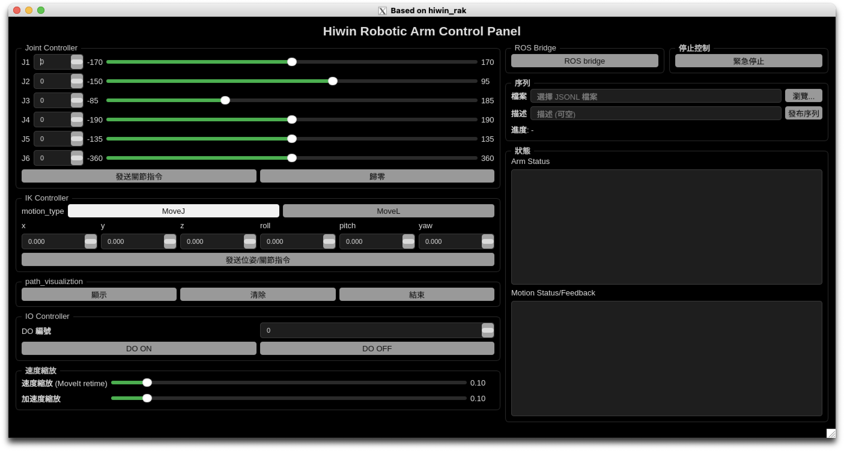Click the J3 slider handle

click(225, 101)
